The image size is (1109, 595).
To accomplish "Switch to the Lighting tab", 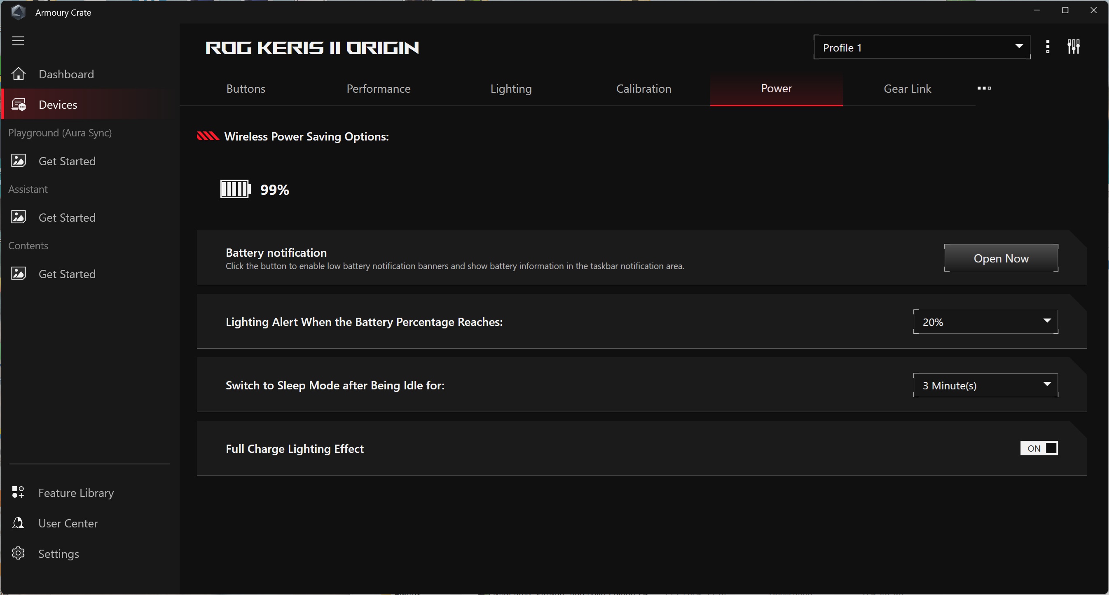I will 511,89.
